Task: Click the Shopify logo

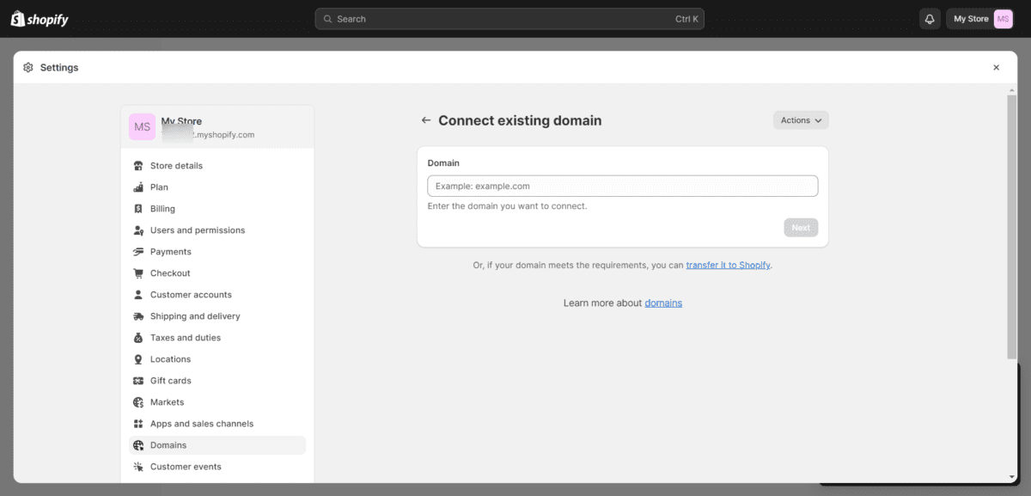Action: 39,18
